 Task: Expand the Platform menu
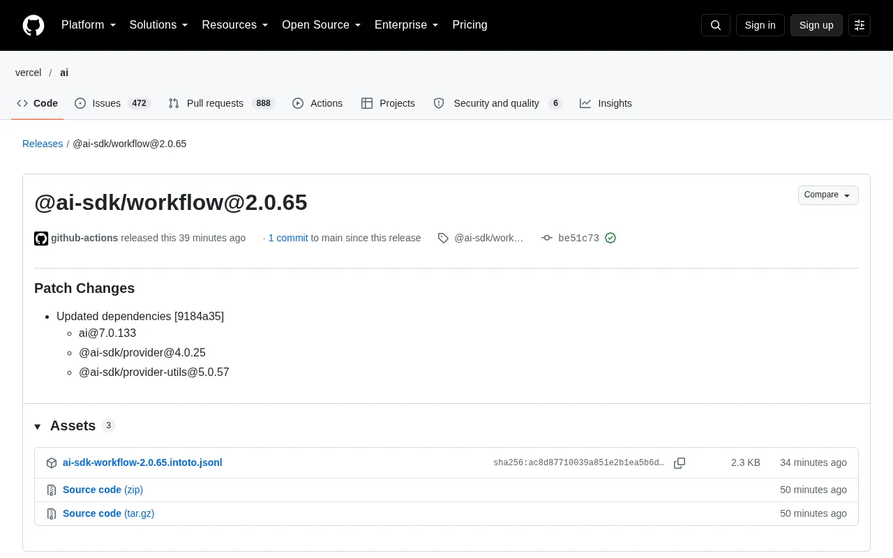coord(89,25)
